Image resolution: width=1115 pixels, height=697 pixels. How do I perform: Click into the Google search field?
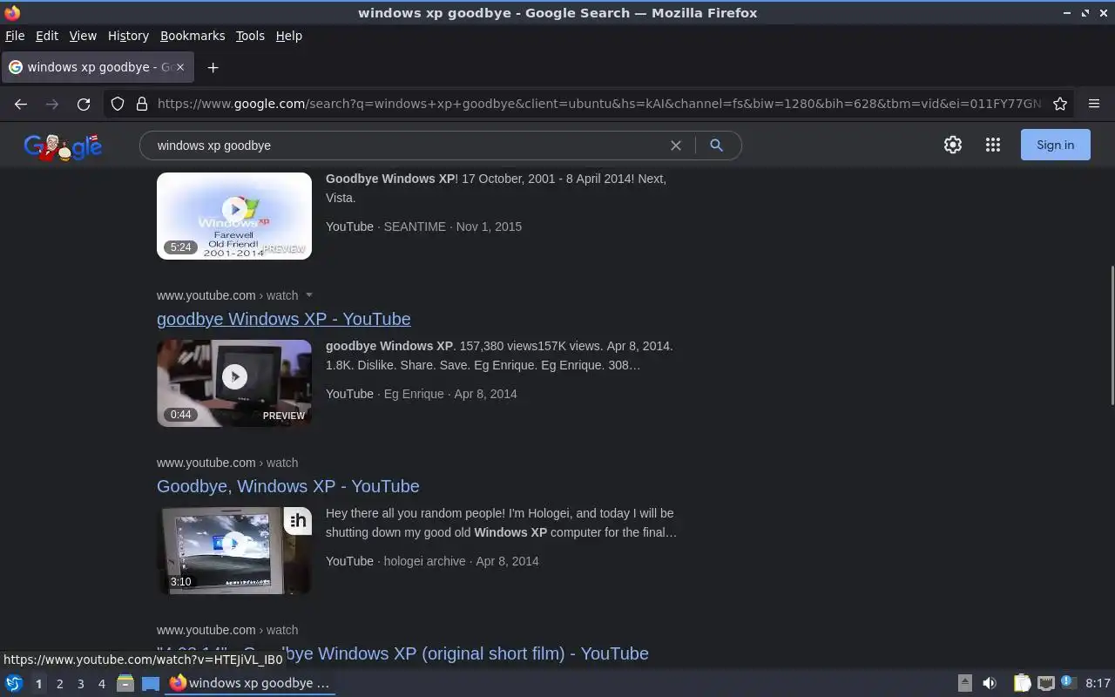[408, 145]
